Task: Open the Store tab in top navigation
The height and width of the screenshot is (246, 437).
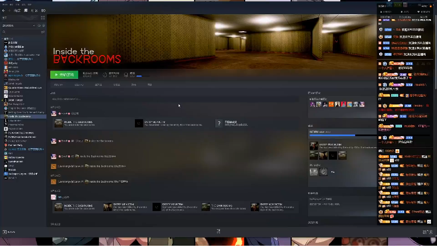Action: [17, 10]
